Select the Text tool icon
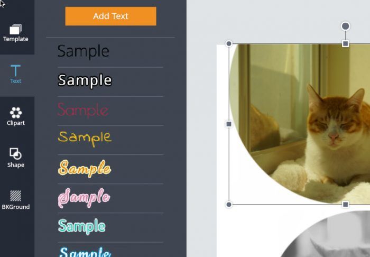Screen dimensions: 370x257 (x=15, y=70)
